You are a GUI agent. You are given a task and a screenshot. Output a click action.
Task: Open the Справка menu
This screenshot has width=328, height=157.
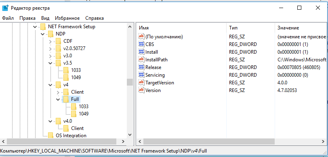(x=95, y=18)
